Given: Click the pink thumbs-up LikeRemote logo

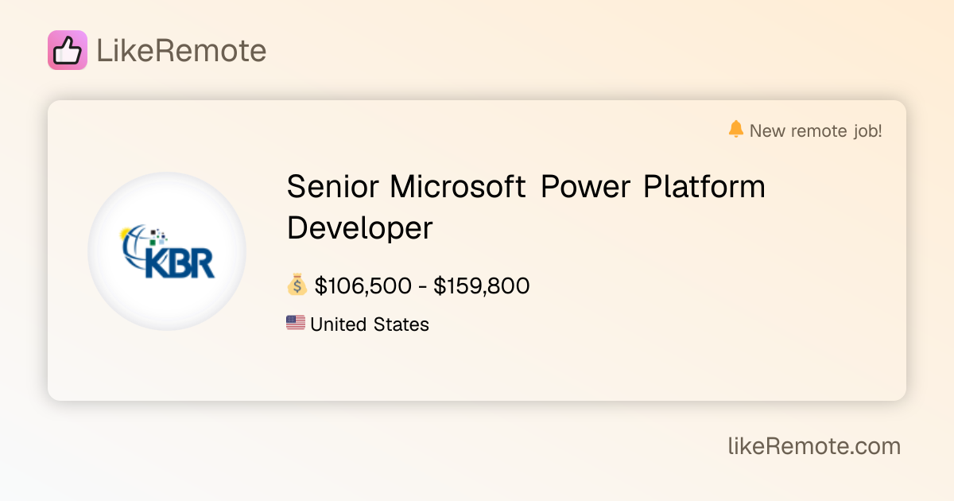Looking at the screenshot, I should click(68, 50).
